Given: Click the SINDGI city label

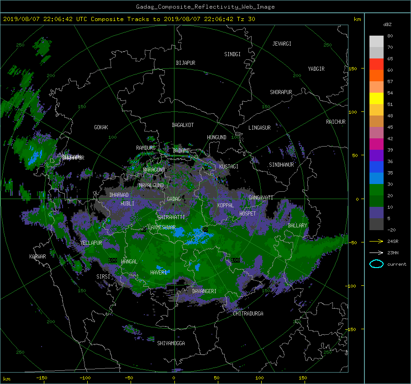Looking at the screenshot, I should pos(232,54).
